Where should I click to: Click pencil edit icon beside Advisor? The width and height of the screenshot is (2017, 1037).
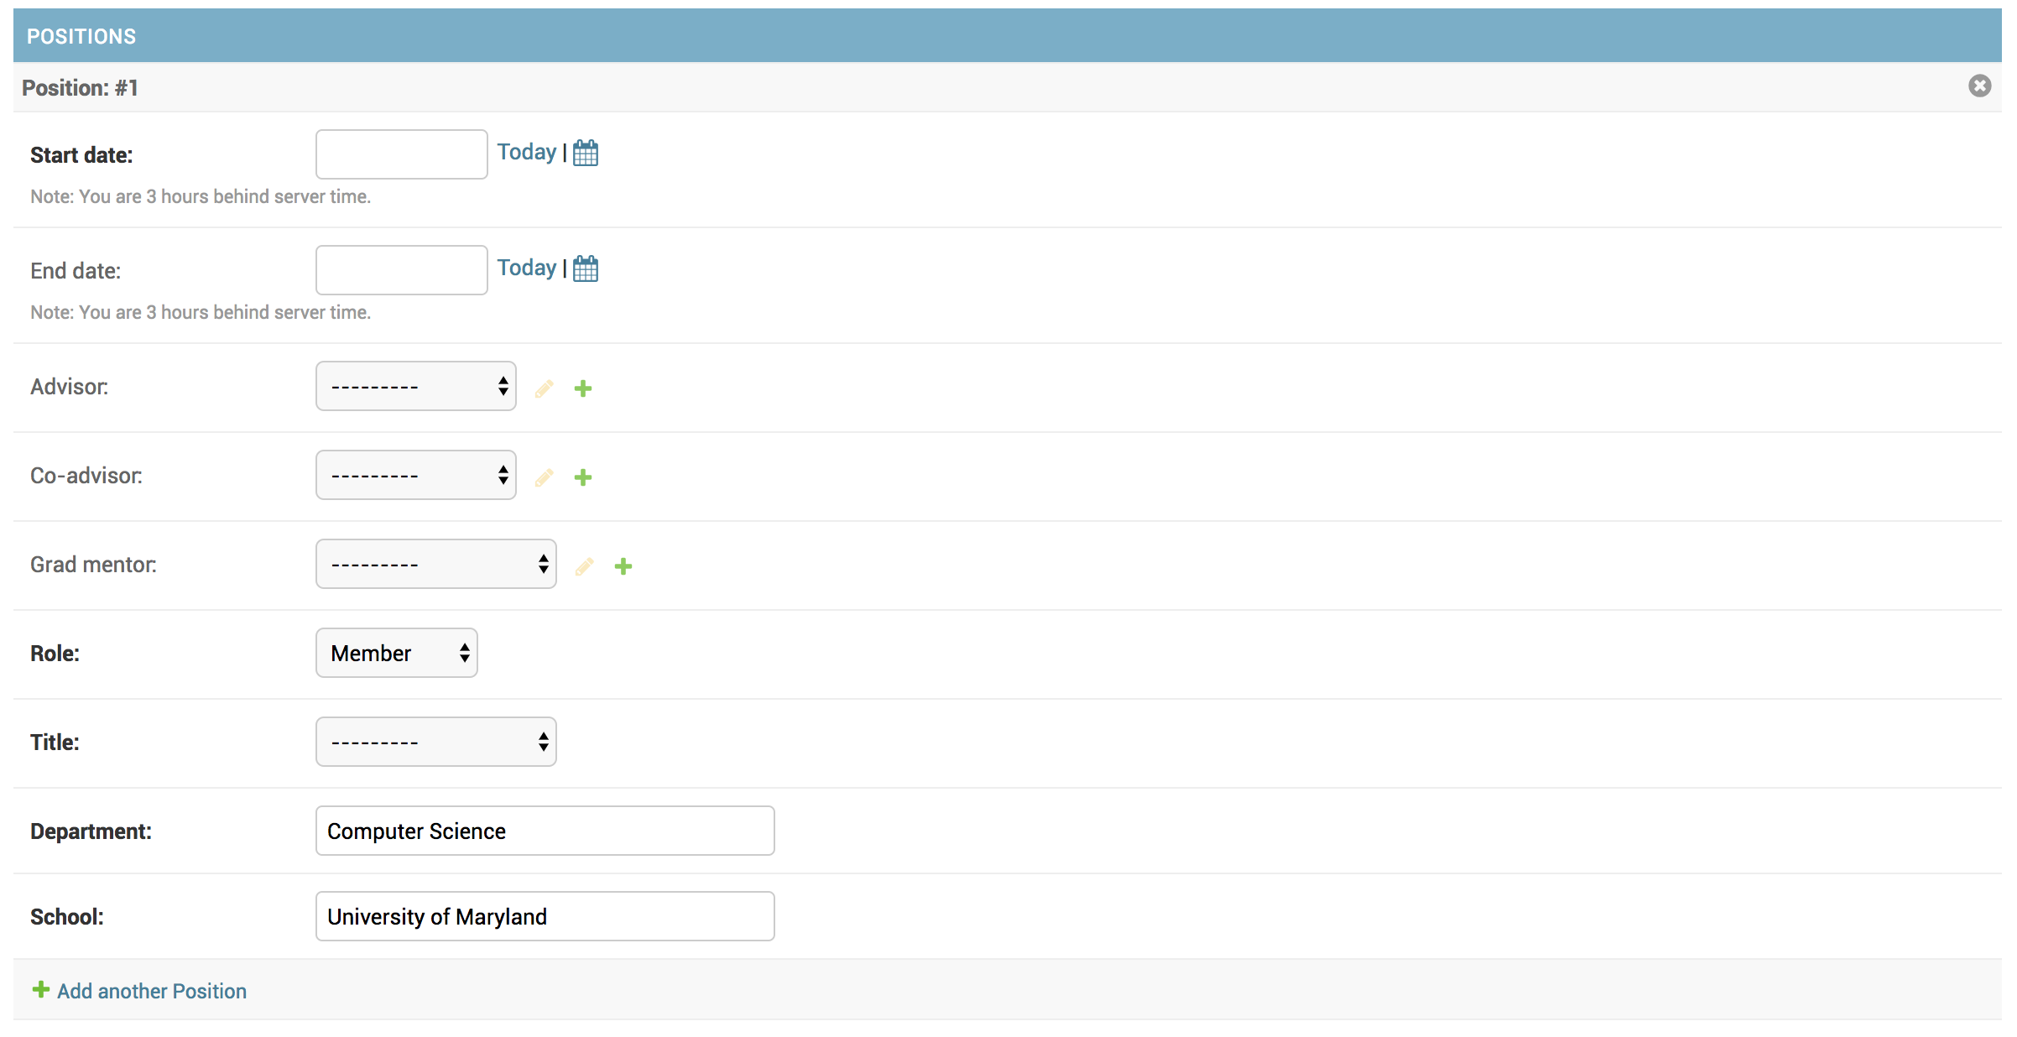(x=545, y=388)
